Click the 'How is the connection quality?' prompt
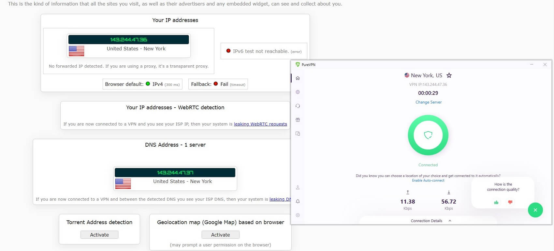Screen dimensions: 554x251 point(503,187)
